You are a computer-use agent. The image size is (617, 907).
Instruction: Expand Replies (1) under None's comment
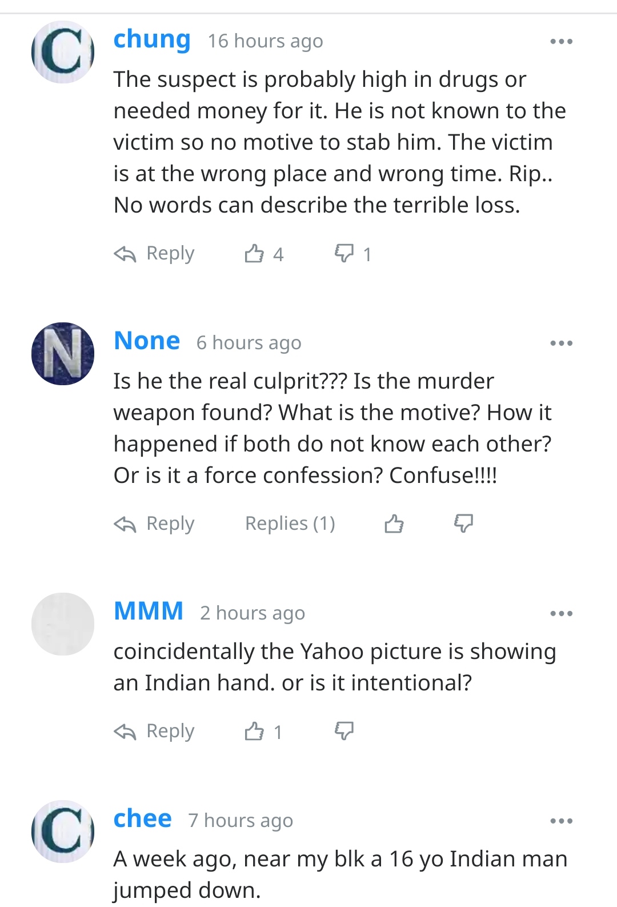click(x=290, y=524)
